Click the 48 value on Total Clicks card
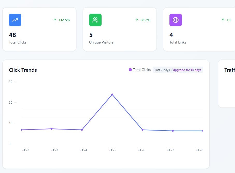Image resolution: width=235 pixels, height=173 pixels. (x=12, y=35)
